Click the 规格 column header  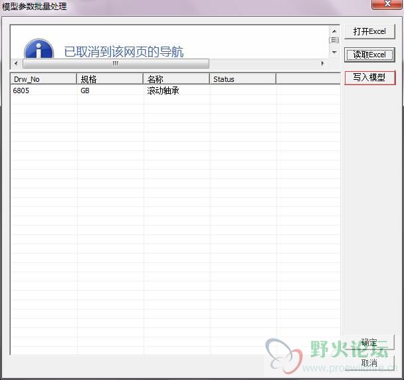coord(110,79)
